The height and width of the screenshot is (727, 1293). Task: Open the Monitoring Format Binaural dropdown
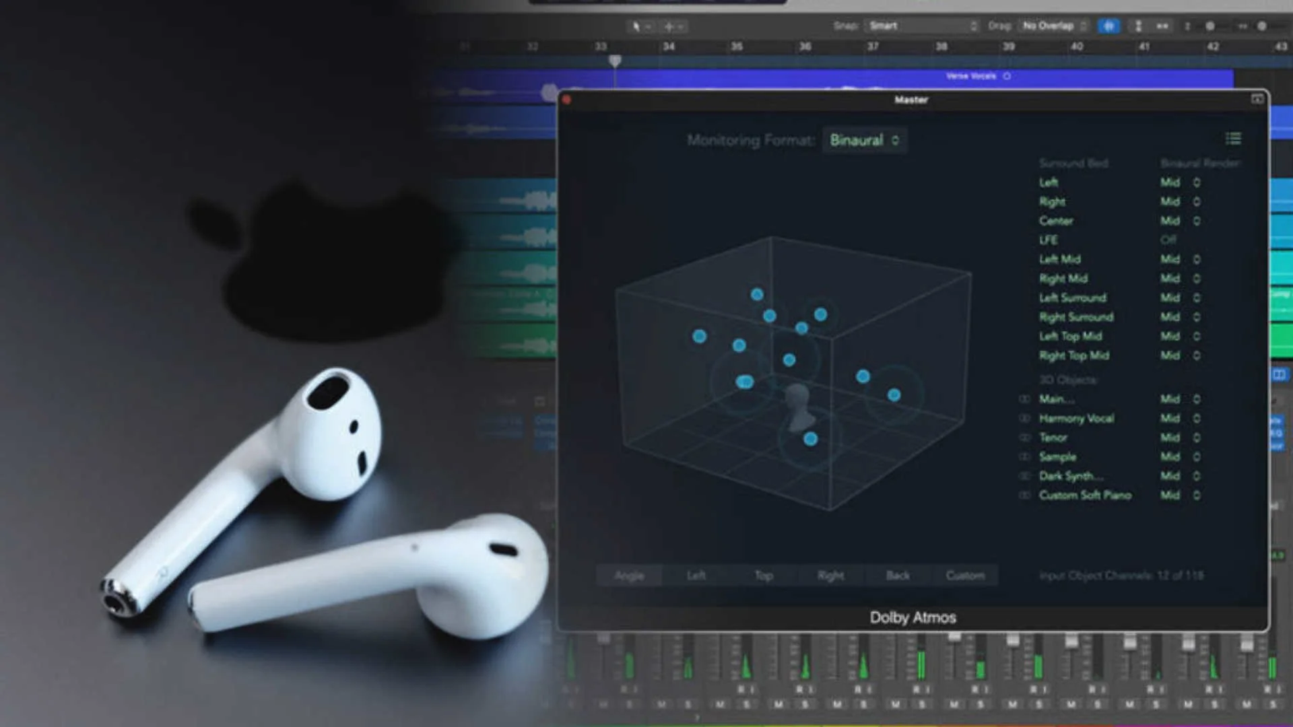(864, 140)
